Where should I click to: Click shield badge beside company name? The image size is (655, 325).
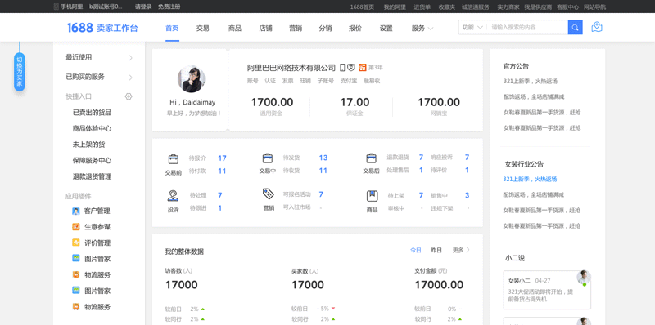click(351, 68)
